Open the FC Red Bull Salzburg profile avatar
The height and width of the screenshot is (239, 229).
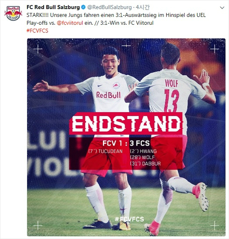13,13
